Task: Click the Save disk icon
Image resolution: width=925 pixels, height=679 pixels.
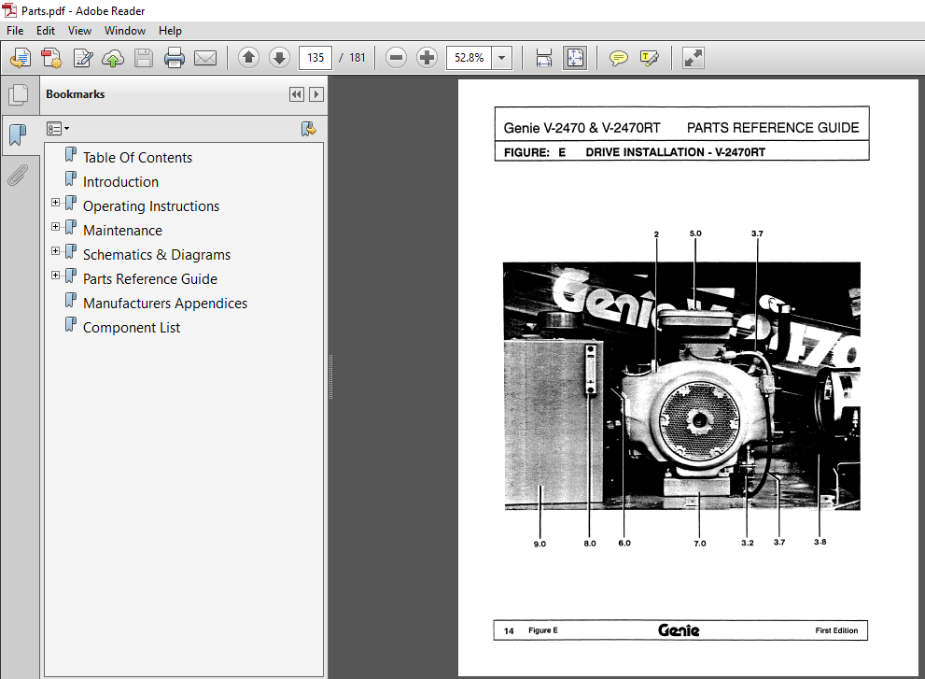Action: (x=144, y=58)
